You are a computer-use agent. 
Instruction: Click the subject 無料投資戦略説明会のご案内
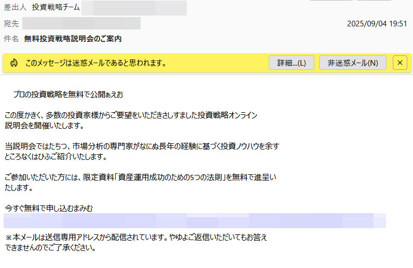[73, 39]
